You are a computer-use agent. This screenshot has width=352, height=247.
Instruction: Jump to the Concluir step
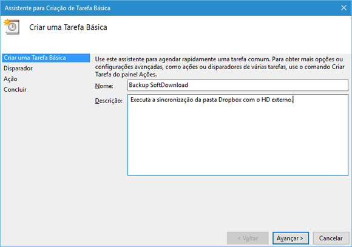click(x=15, y=89)
